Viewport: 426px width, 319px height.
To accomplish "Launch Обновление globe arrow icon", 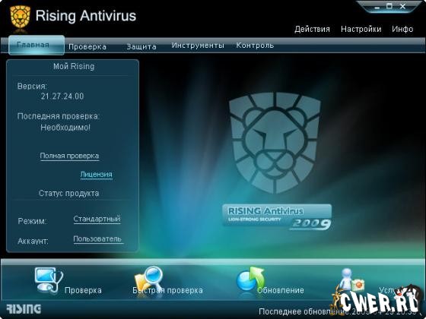I will 250,280.
